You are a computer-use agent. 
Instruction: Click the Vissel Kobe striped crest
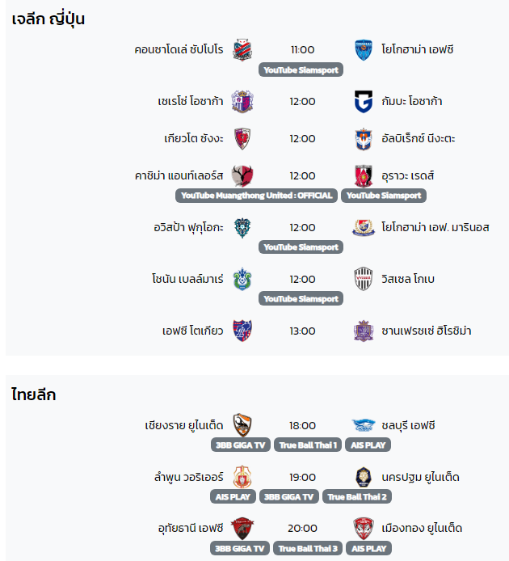pos(364,279)
